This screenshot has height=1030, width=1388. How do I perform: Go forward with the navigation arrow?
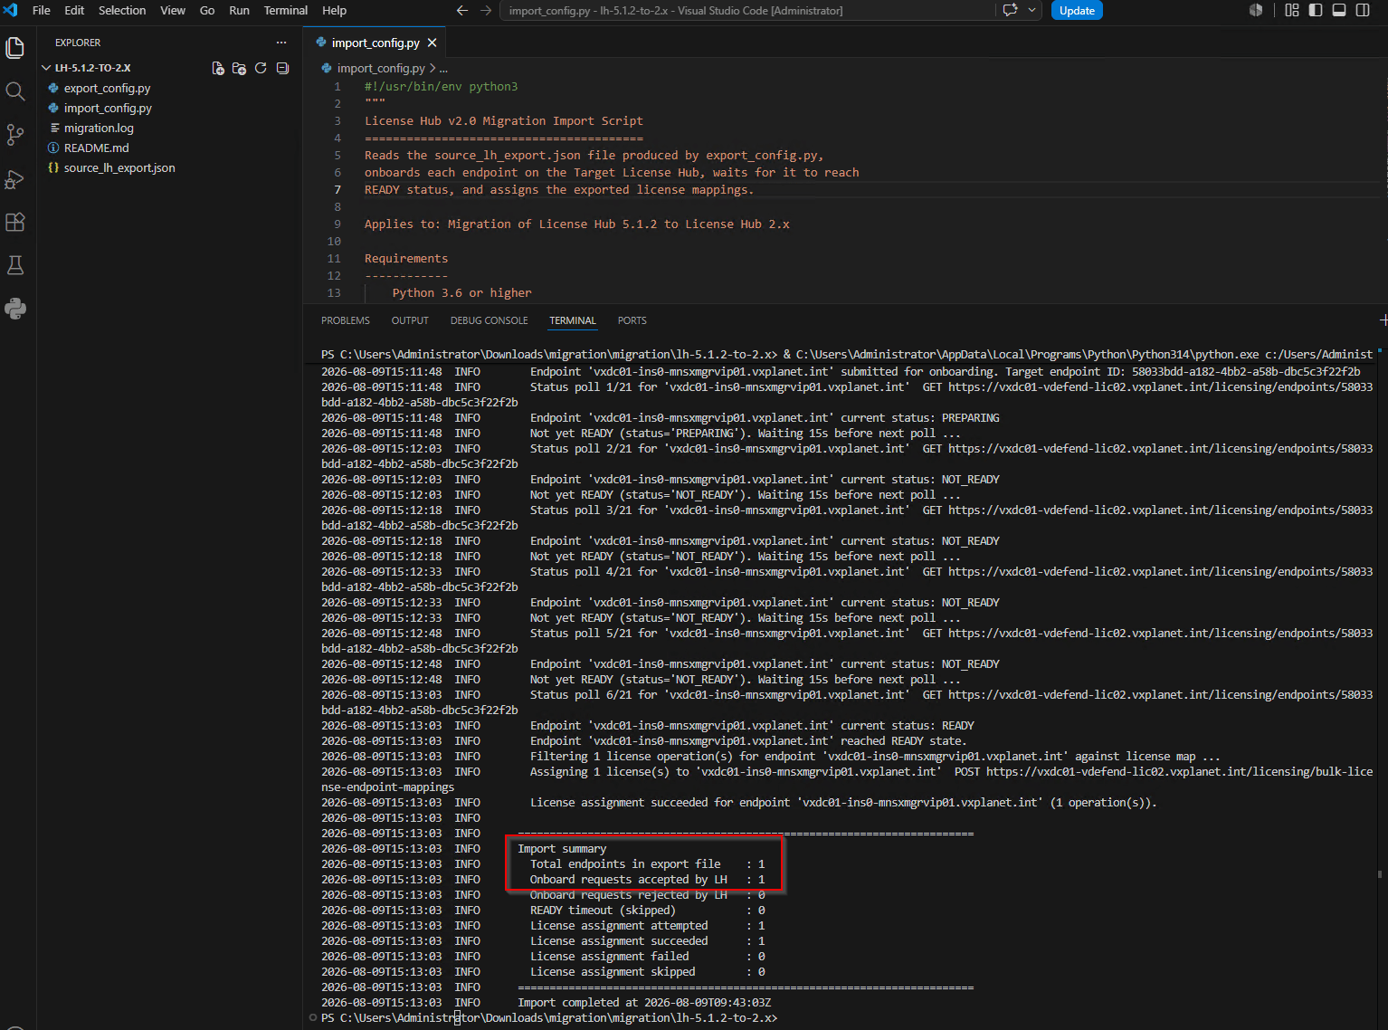(486, 10)
